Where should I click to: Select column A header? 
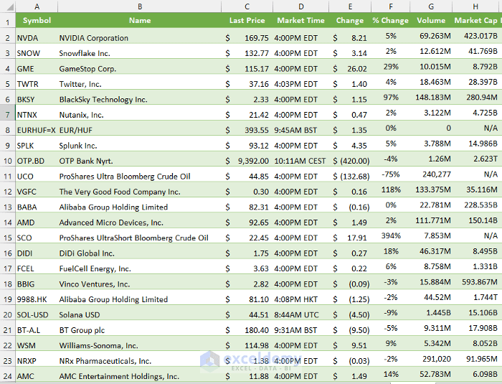point(37,6)
